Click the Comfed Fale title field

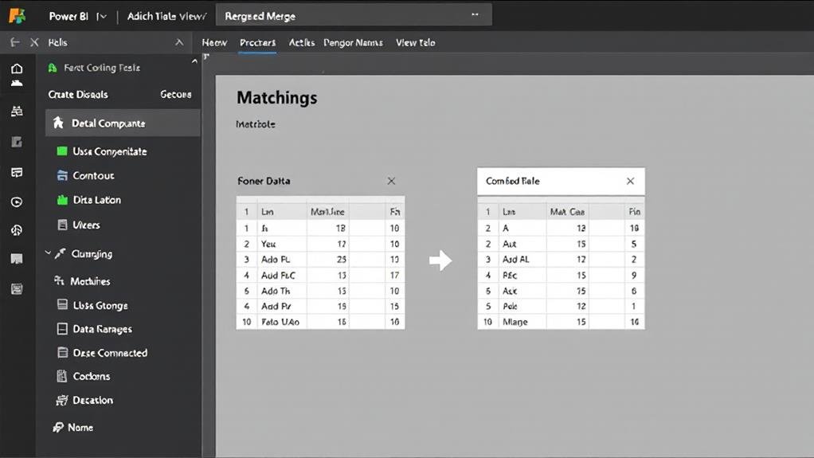pos(562,182)
